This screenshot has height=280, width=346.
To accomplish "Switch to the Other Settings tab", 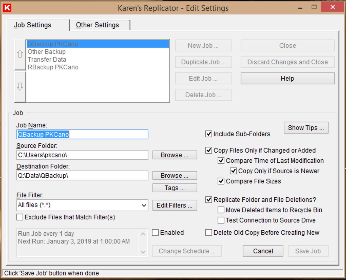I will click(x=97, y=25).
